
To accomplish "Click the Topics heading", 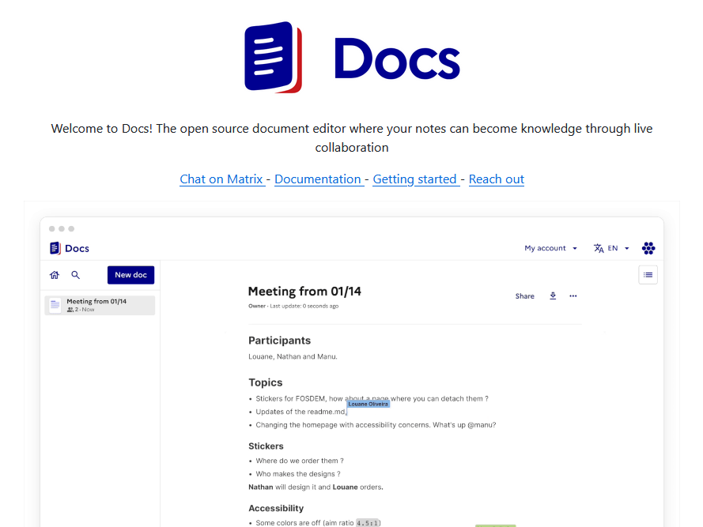I will click(266, 382).
